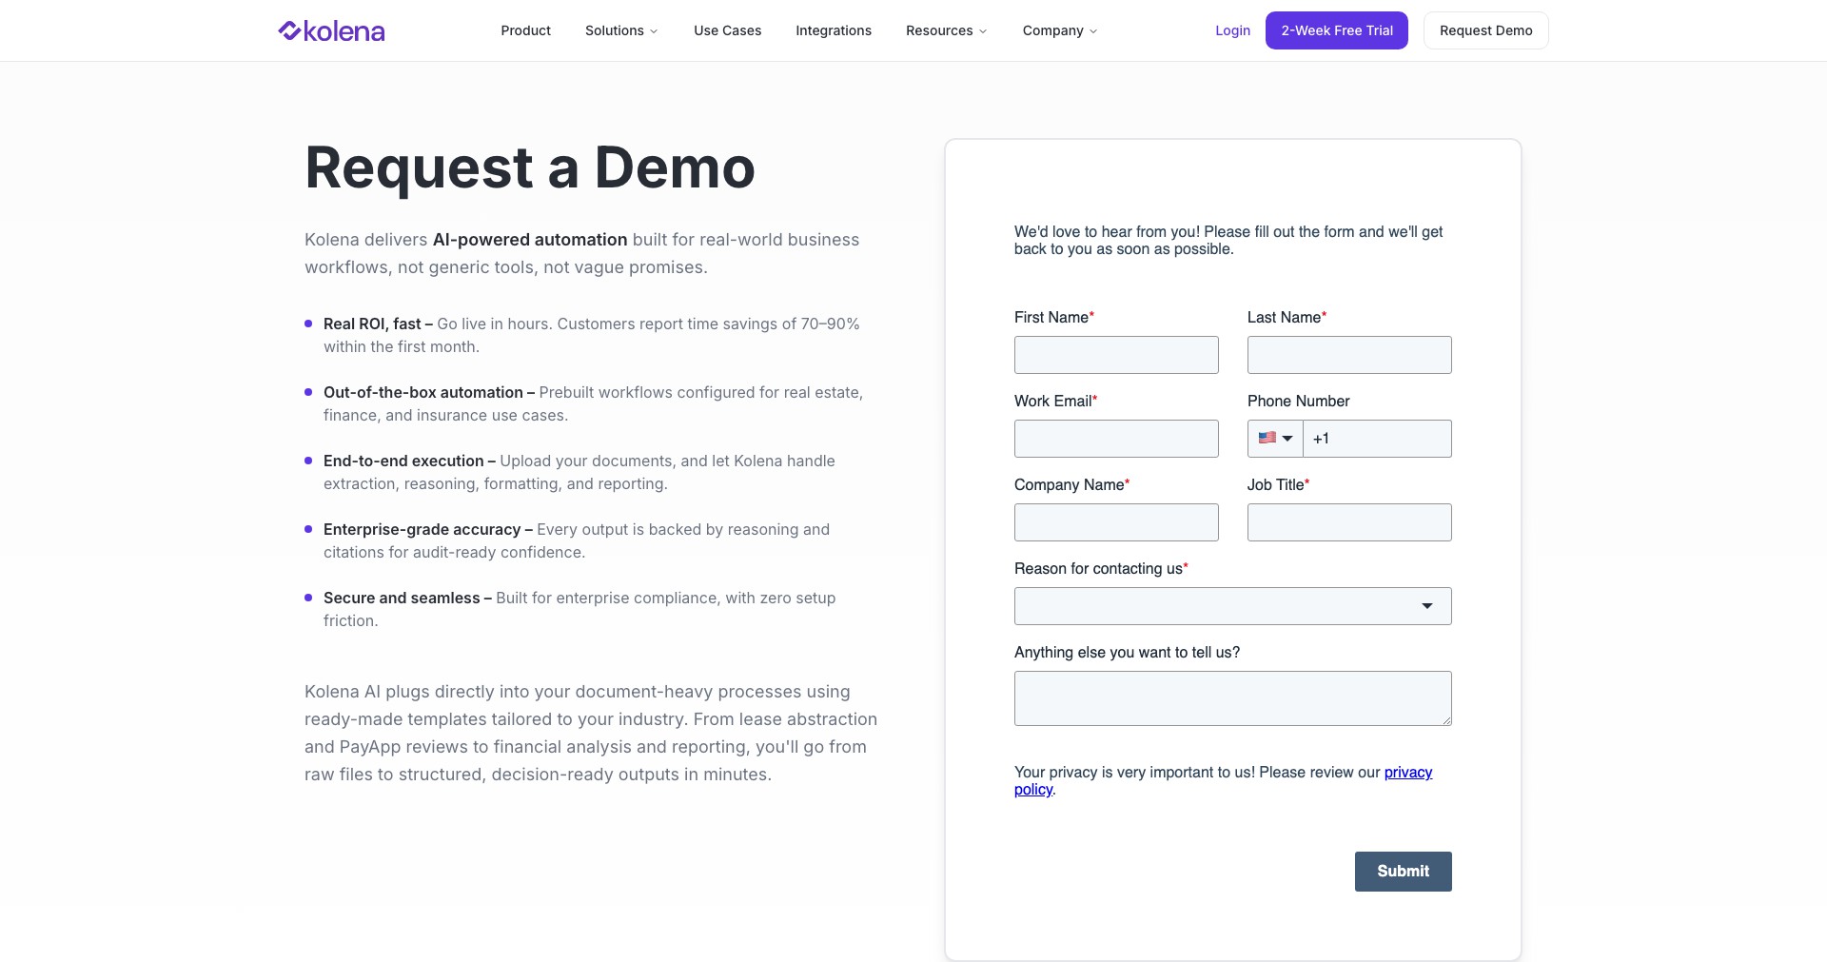Click the Anything else textarea
This screenshot has height=962, width=1827.
coord(1232,698)
